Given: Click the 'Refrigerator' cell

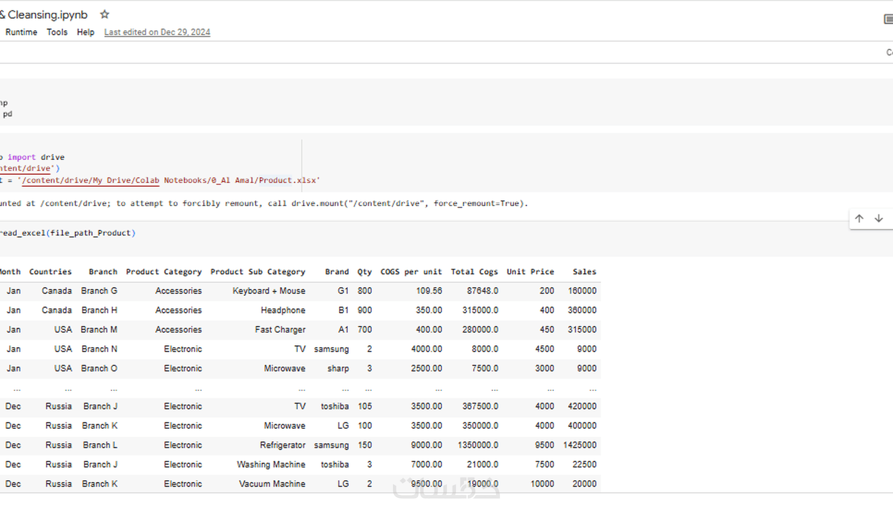Looking at the screenshot, I should 283,445.
